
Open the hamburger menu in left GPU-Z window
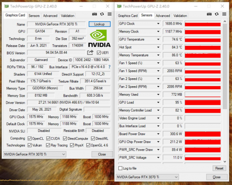tap(110, 14)
